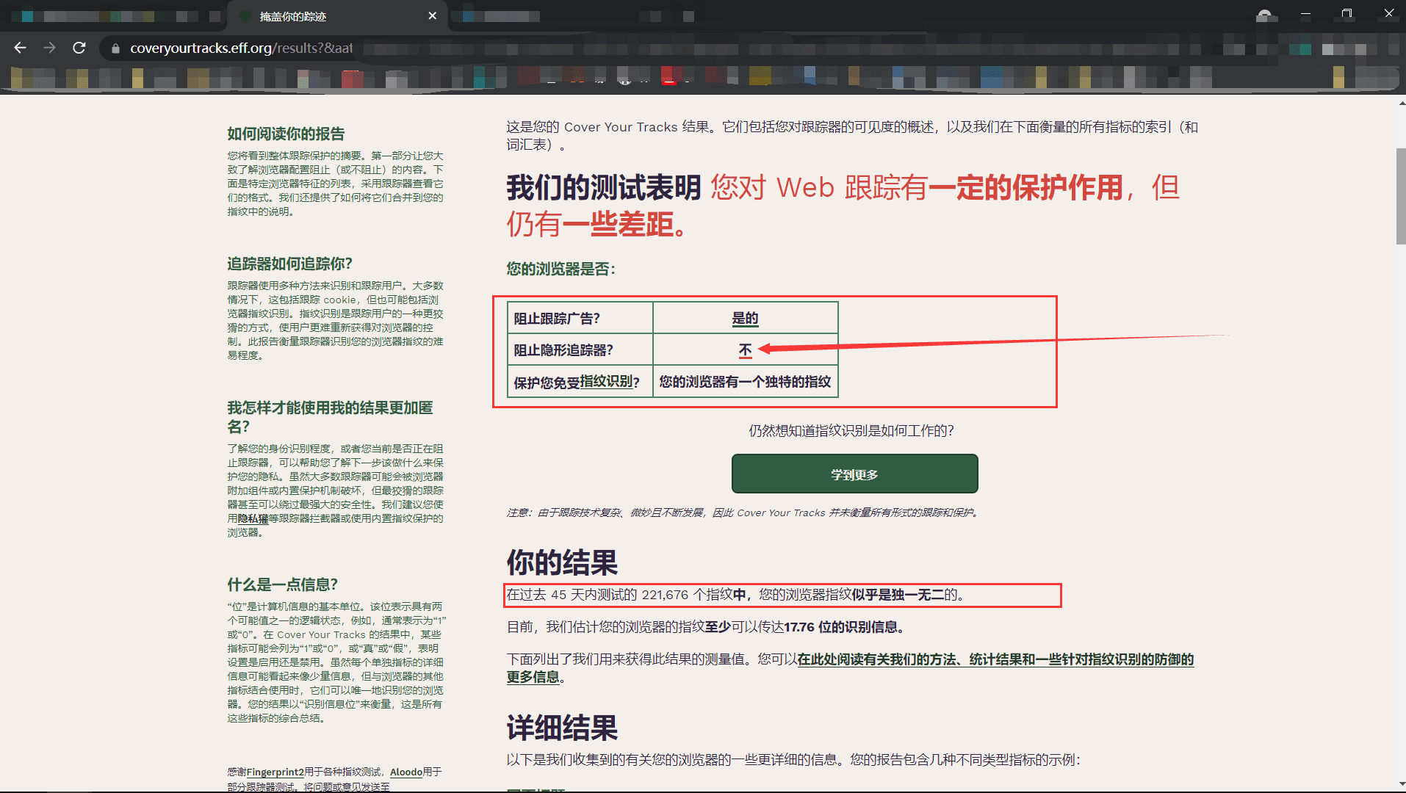The image size is (1406, 793).
Task: Follow the 指纹识别 link in the table
Action: pos(606,382)
